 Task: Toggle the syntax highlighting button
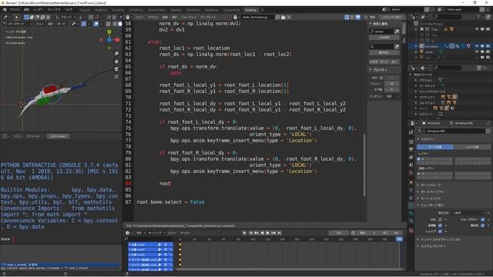click(x=357, y=17)
